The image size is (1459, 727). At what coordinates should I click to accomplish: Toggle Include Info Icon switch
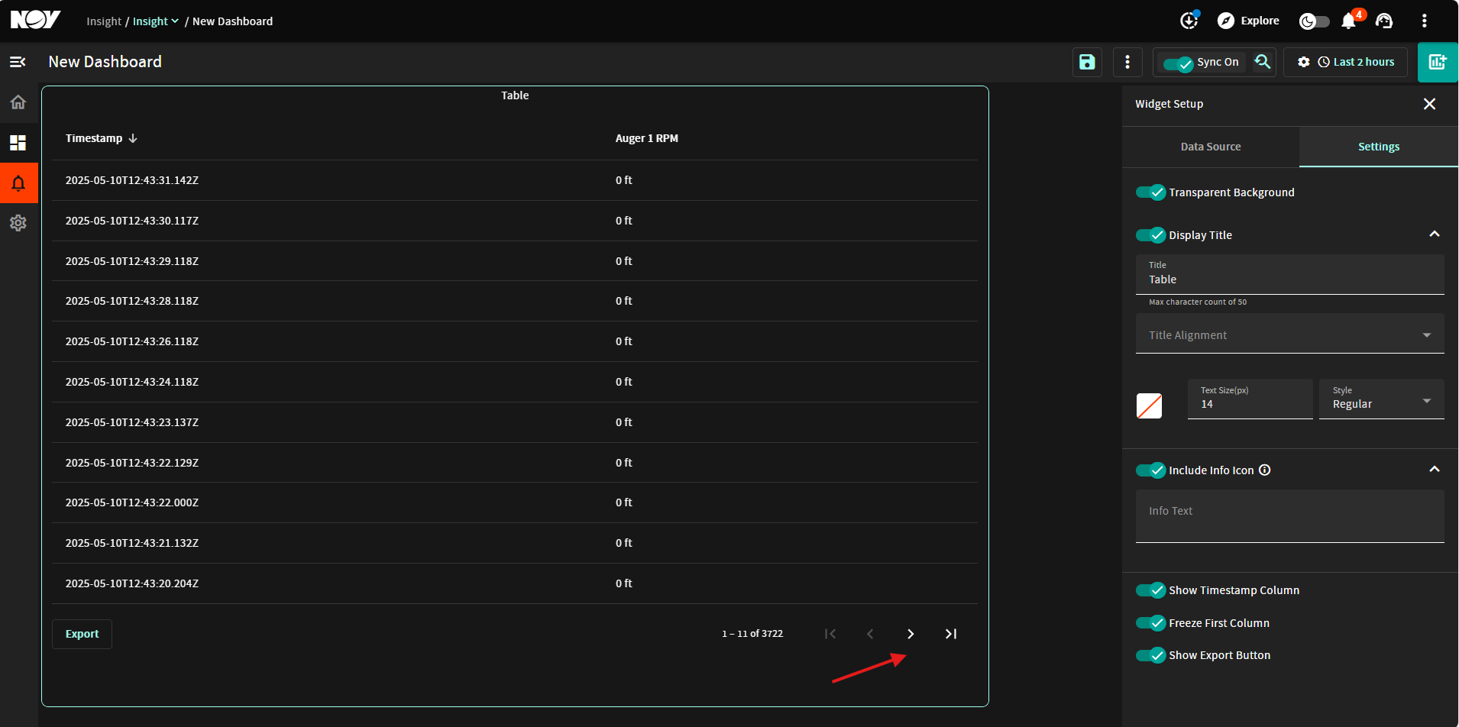coord(1150,470)
